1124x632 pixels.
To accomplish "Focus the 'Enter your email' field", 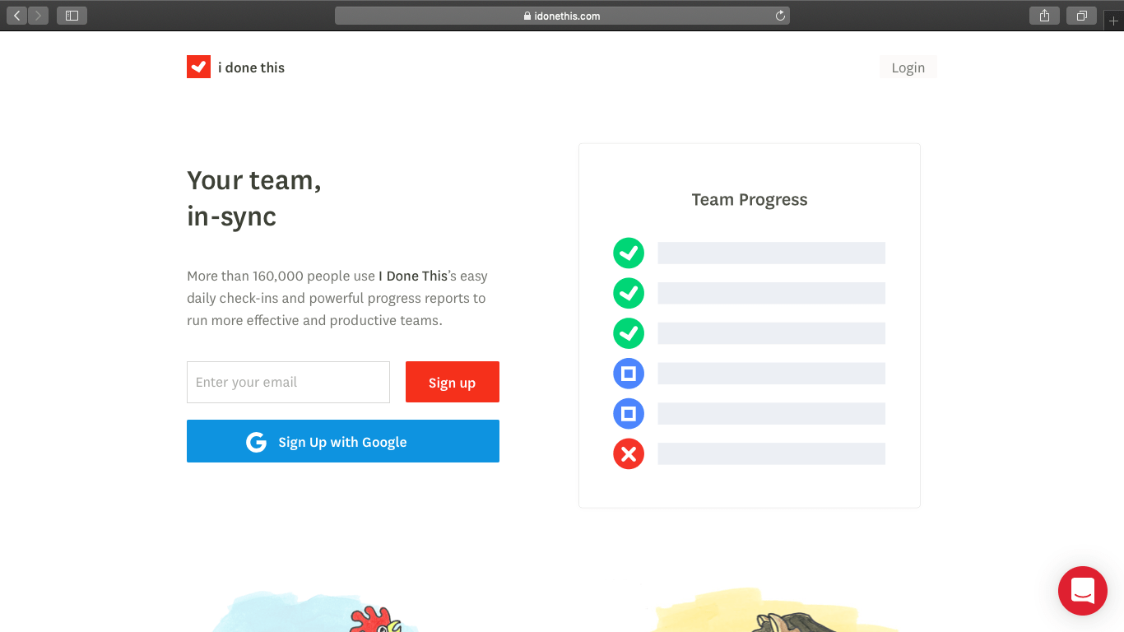I will pos(288,382).
